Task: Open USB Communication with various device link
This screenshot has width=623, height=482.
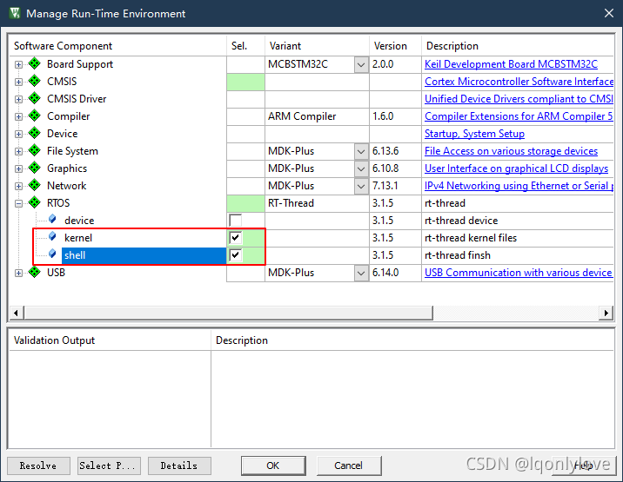Action: 518,273
